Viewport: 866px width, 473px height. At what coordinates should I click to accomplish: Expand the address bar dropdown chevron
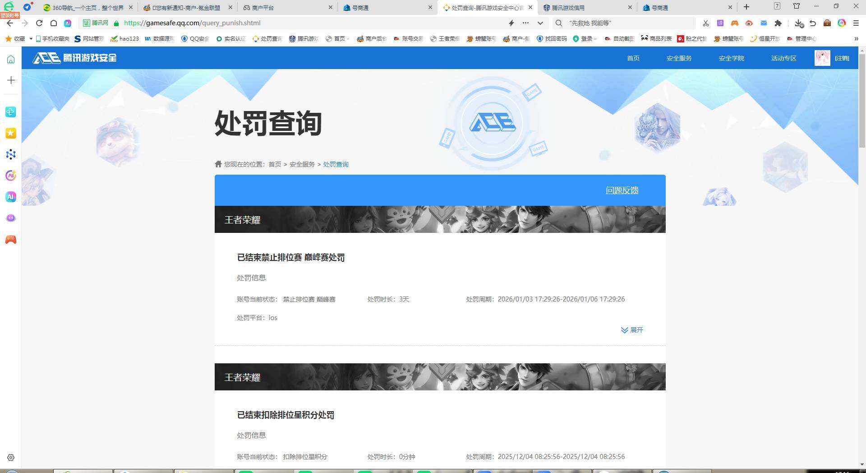point(540,23)
